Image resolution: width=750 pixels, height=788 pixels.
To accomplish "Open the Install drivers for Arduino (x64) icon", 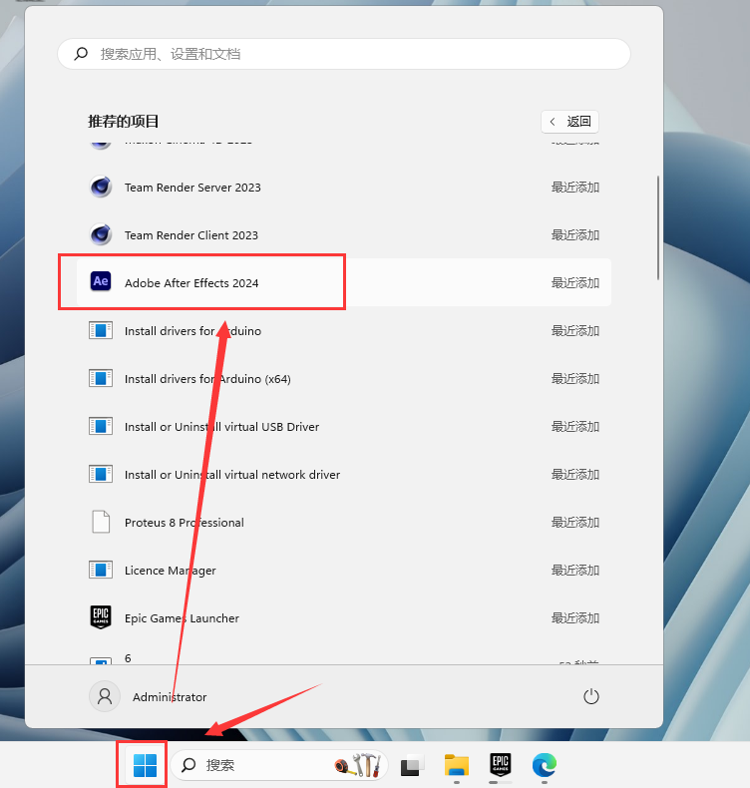I will 101,378.
